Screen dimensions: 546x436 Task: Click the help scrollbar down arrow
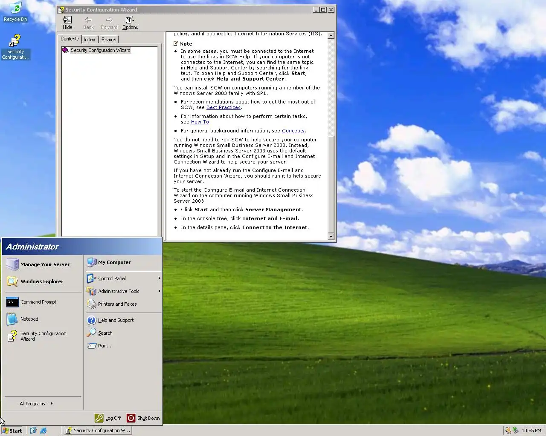pos(331,236)
